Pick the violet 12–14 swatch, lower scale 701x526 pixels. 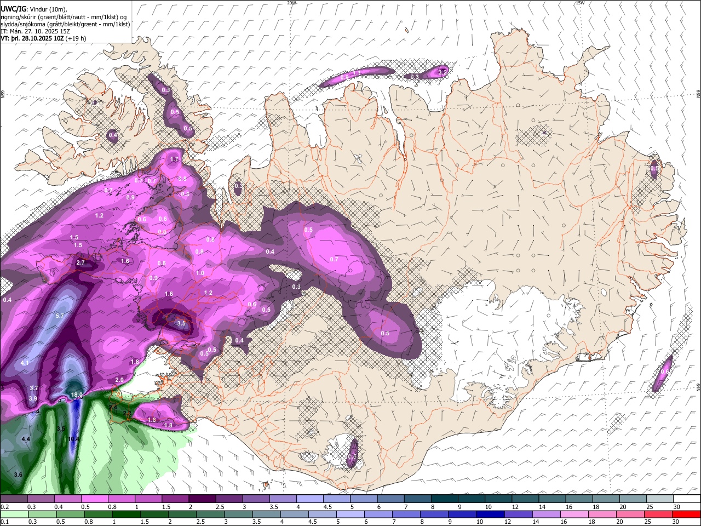[x=518, y=514]
